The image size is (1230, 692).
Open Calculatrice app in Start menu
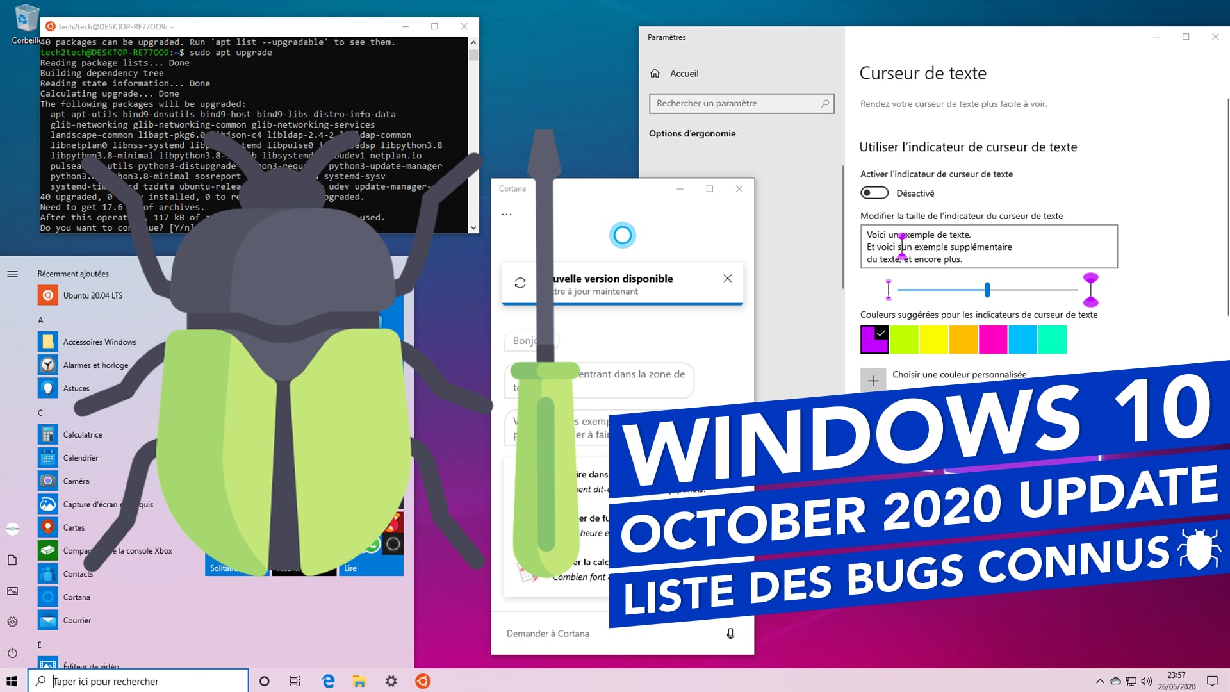[83, 434]
